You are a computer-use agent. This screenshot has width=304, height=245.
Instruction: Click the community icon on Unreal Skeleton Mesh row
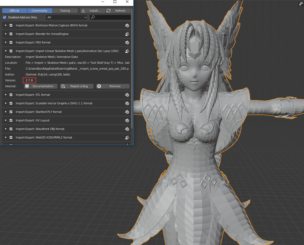pyautogui.click(x=127, y=51)
